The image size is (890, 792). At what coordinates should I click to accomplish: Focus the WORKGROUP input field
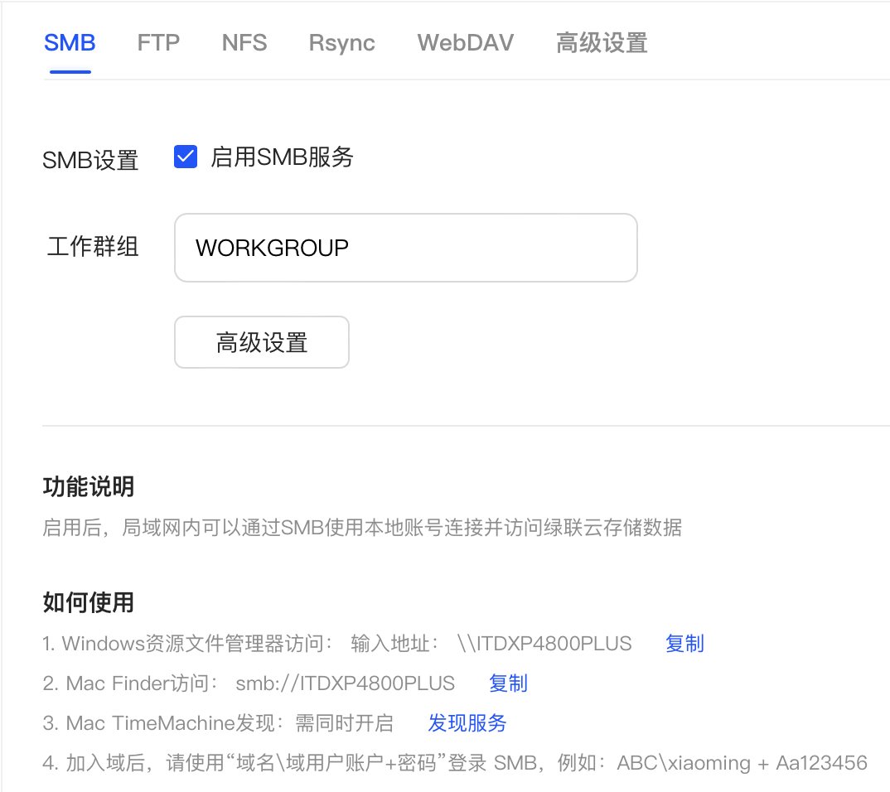click(x=405, y=248)
